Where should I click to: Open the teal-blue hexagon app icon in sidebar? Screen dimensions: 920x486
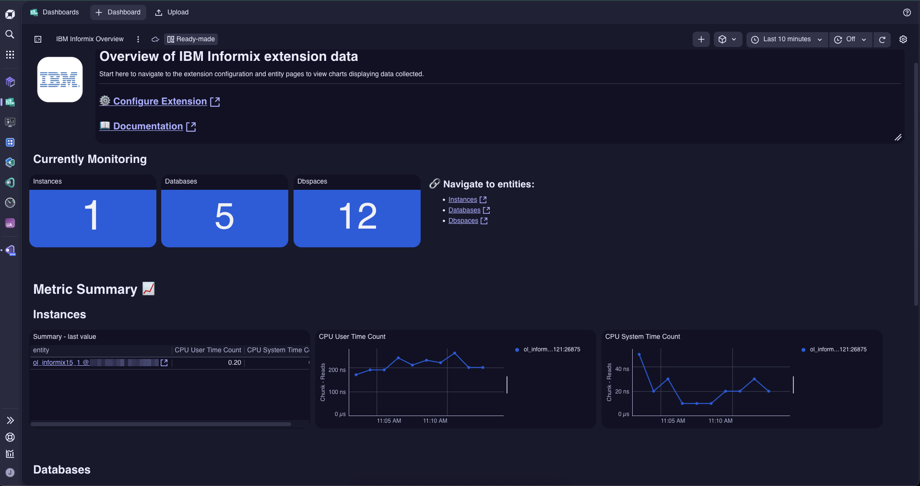(10, 162)
